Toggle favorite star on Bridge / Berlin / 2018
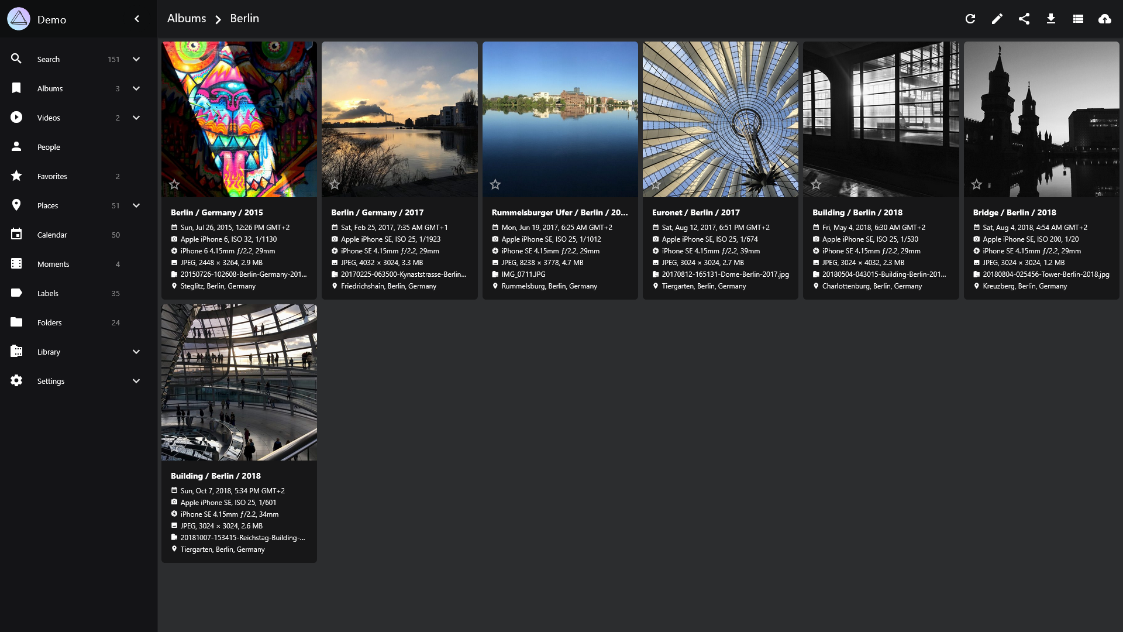The height and width of the screenshot is (632, 1123). [x=977, y=184]
